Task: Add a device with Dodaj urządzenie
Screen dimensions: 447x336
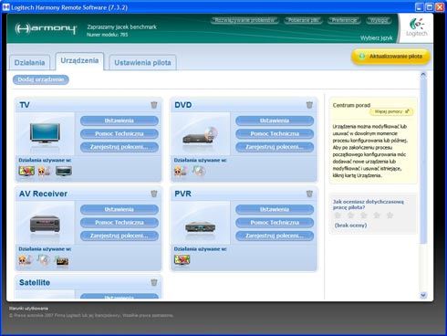Action: [x=41, y=79]
